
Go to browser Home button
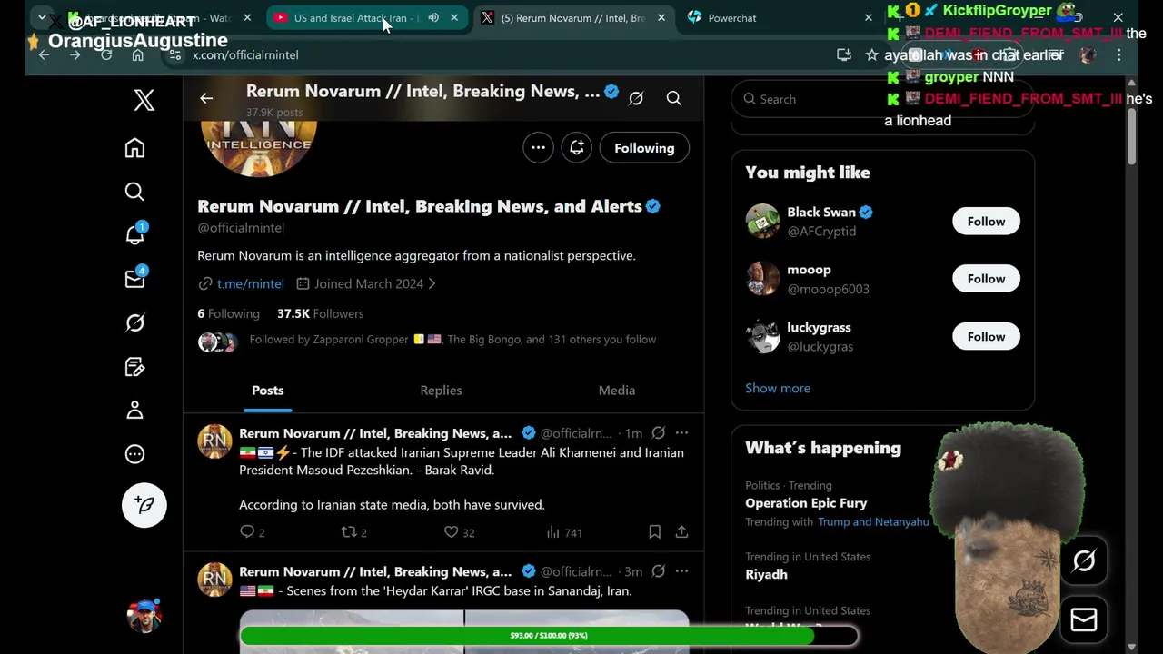137,55
